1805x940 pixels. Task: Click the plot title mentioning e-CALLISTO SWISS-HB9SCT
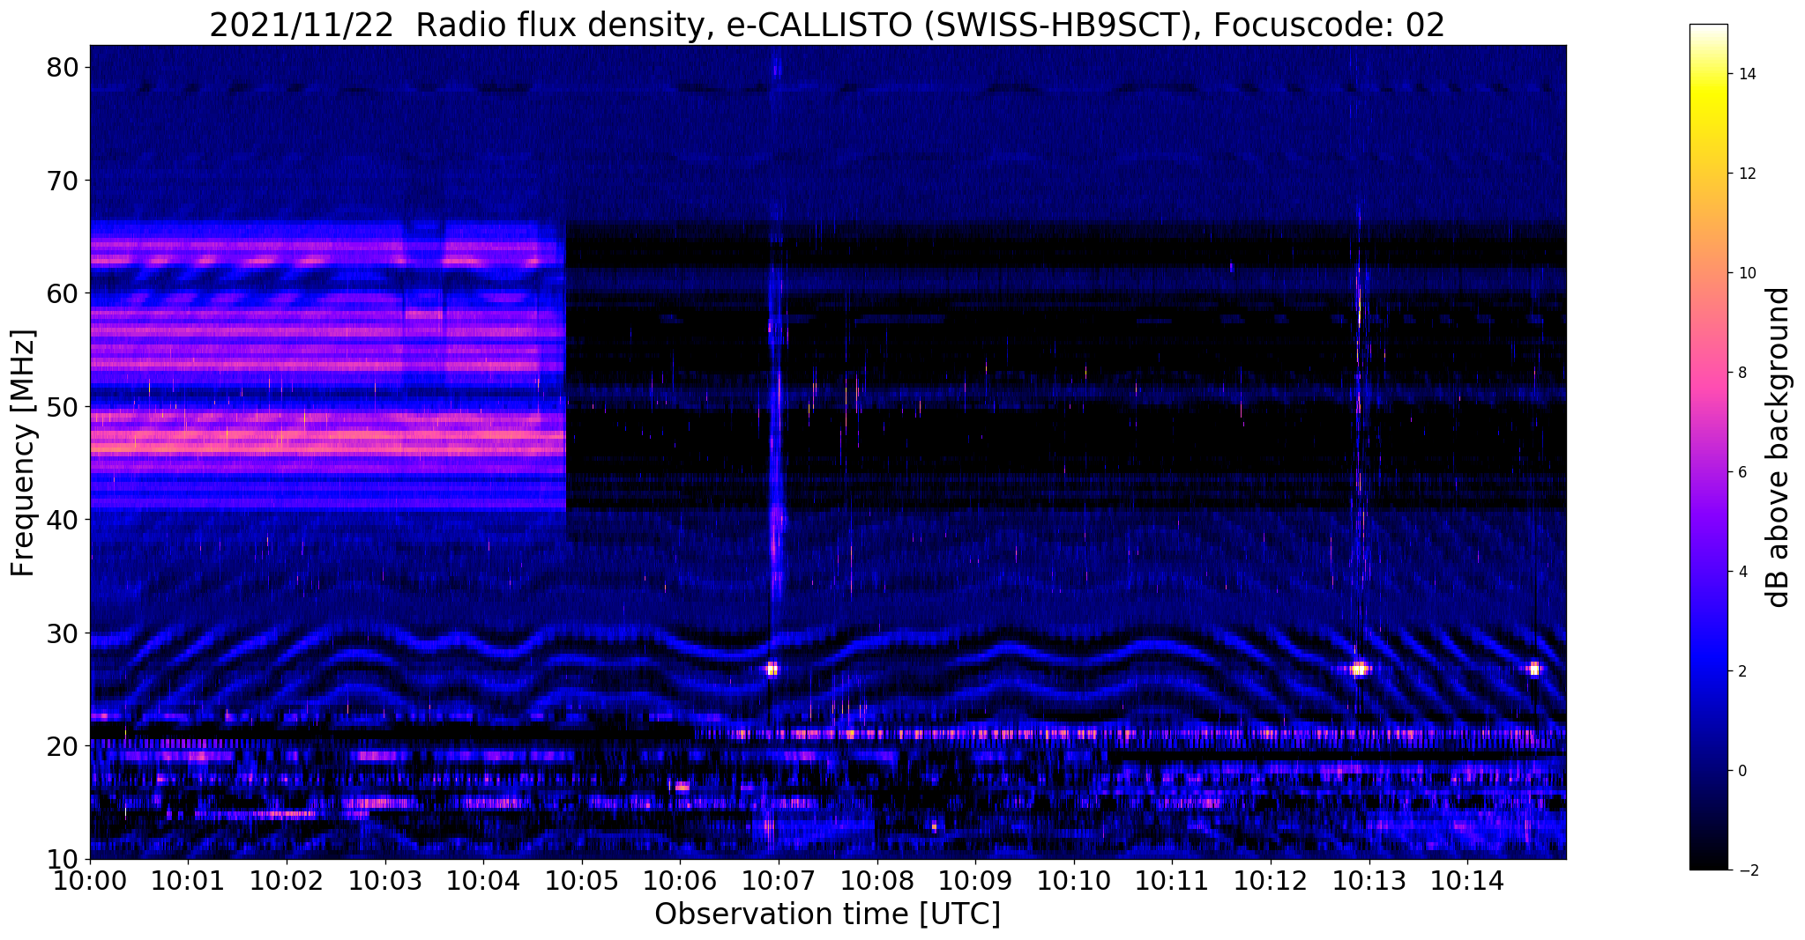pos(827,25)
